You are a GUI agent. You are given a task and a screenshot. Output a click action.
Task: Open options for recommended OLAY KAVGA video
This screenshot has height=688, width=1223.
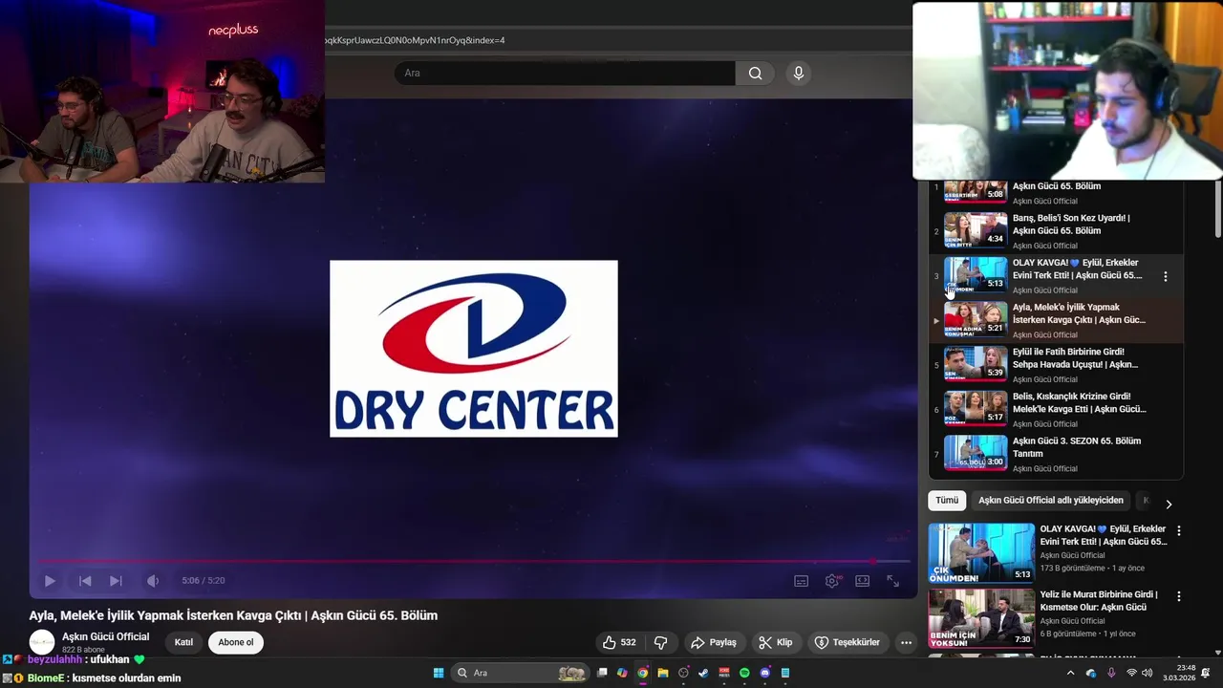point(1178,530)
